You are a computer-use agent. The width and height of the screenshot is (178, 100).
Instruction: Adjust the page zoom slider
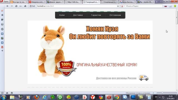162,93
